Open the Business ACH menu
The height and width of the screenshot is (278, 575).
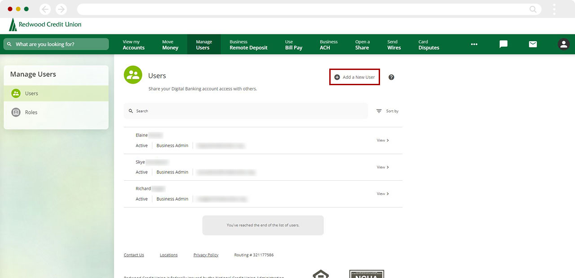(328, 45)
